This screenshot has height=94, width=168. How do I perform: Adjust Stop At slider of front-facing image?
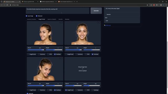click(x=73, y=50)
